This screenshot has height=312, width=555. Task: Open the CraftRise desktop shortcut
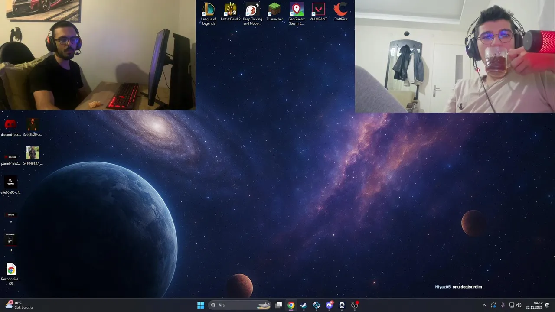(340, 12)
